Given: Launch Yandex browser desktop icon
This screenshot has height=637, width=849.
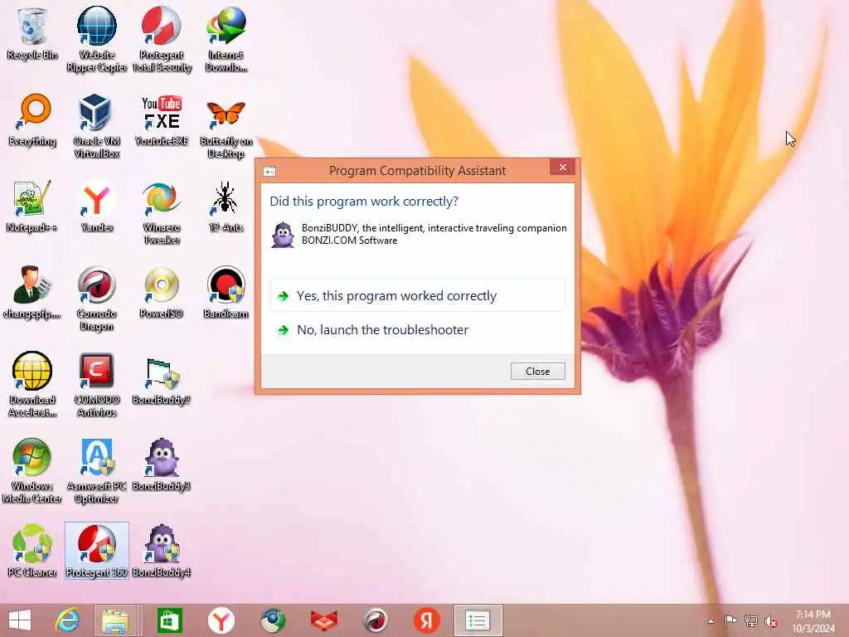Looking at the screenshot, I should (x=96, y=207).
